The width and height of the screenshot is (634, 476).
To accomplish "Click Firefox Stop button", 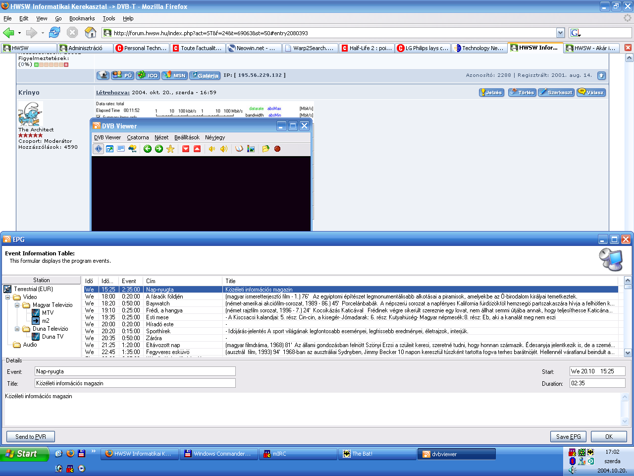I will pyautogui.click(x=72, y=33).
